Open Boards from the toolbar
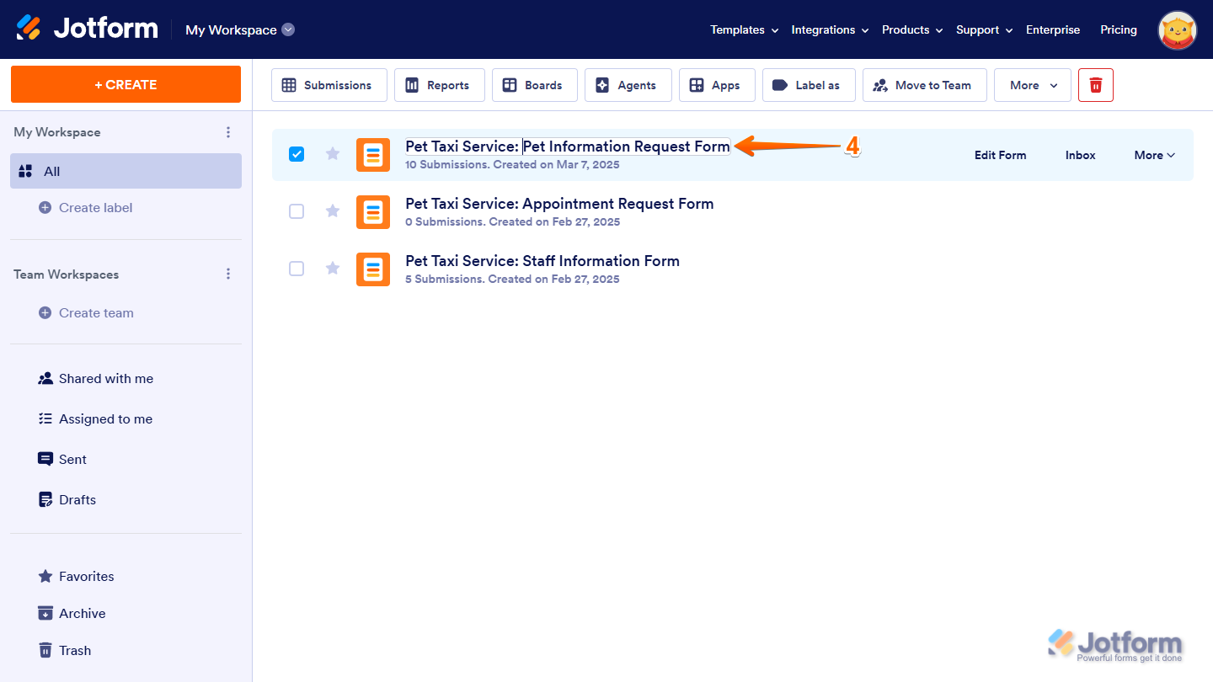This screenshot has width=1213, height=682. tap(535, 85)
